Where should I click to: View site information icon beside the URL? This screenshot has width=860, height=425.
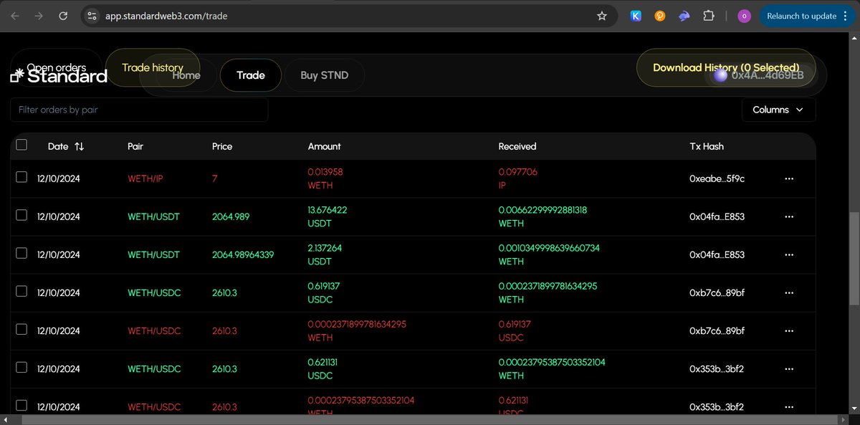[x=90, y=16]
